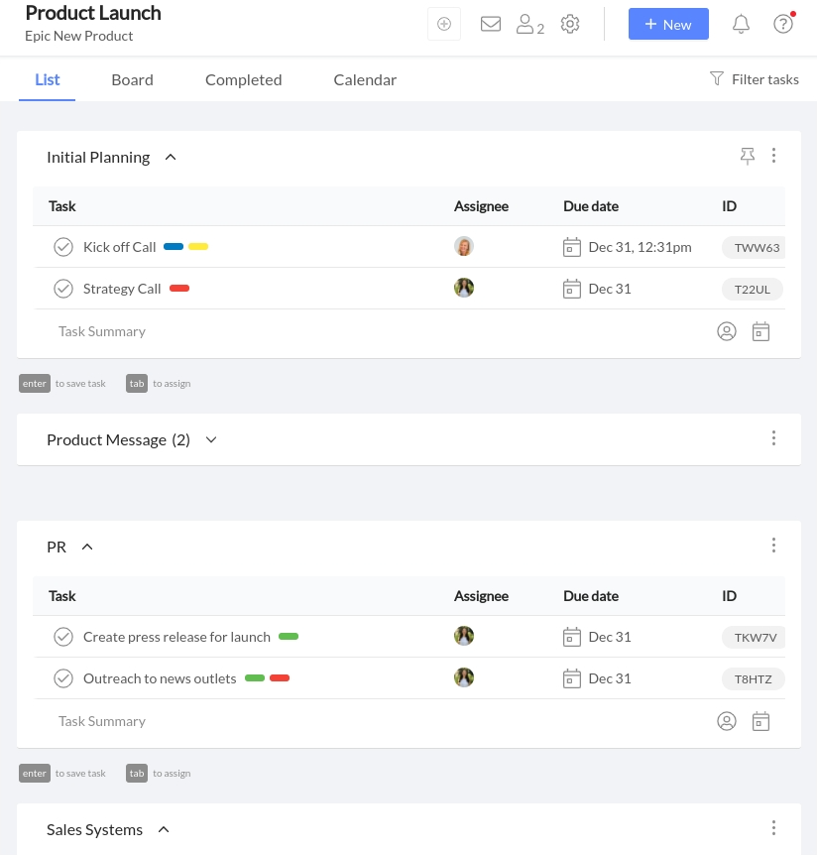The image size is (817, 855).
Task: Create a new task with New button
Action: (x=668, y=24)
